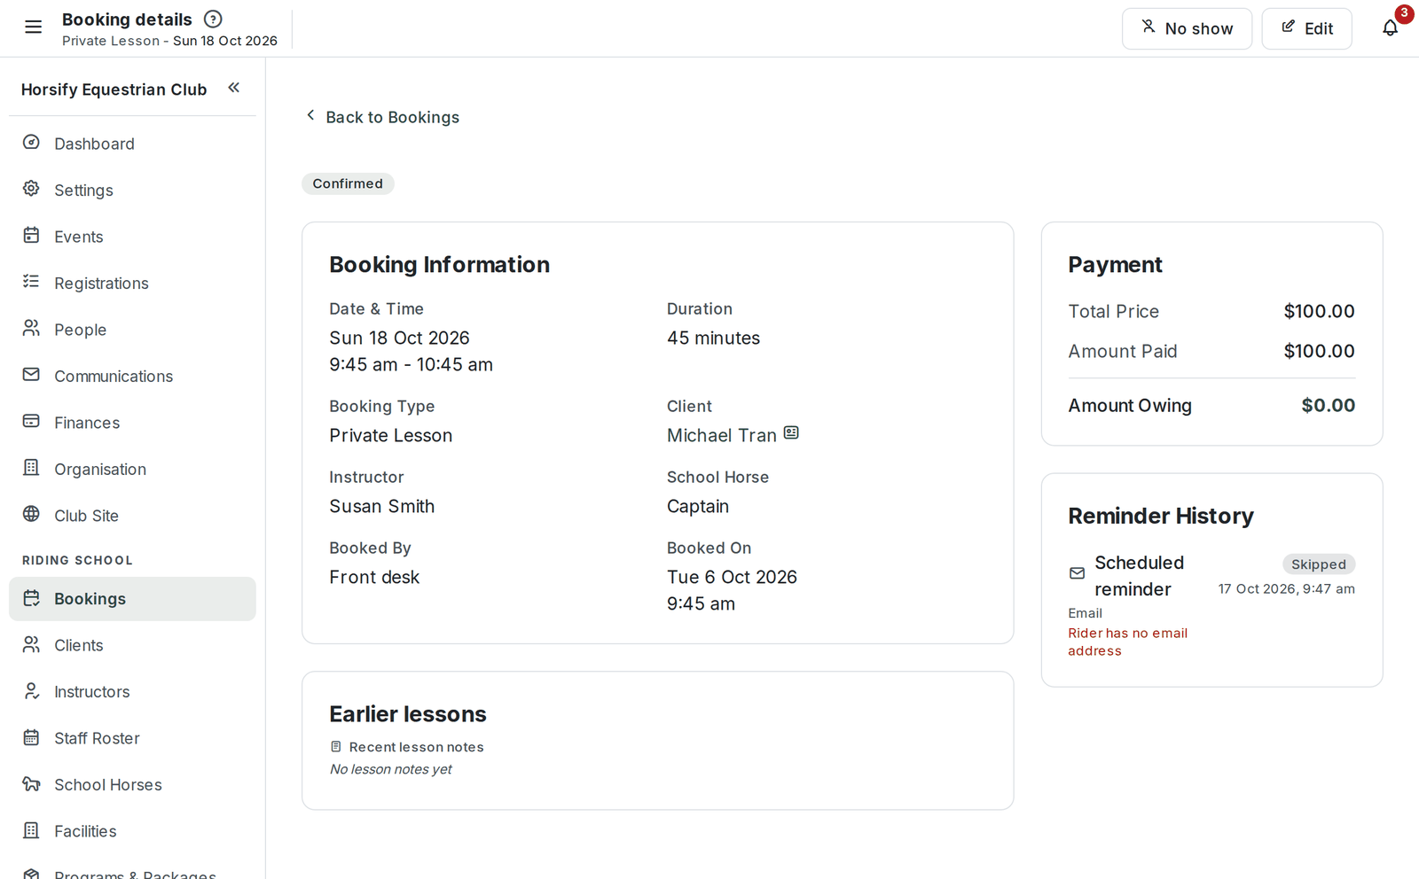The image size is (1419, 879).
Task: Collapse the sidebar with double-chevron icon
Action: tap(234, 87)
